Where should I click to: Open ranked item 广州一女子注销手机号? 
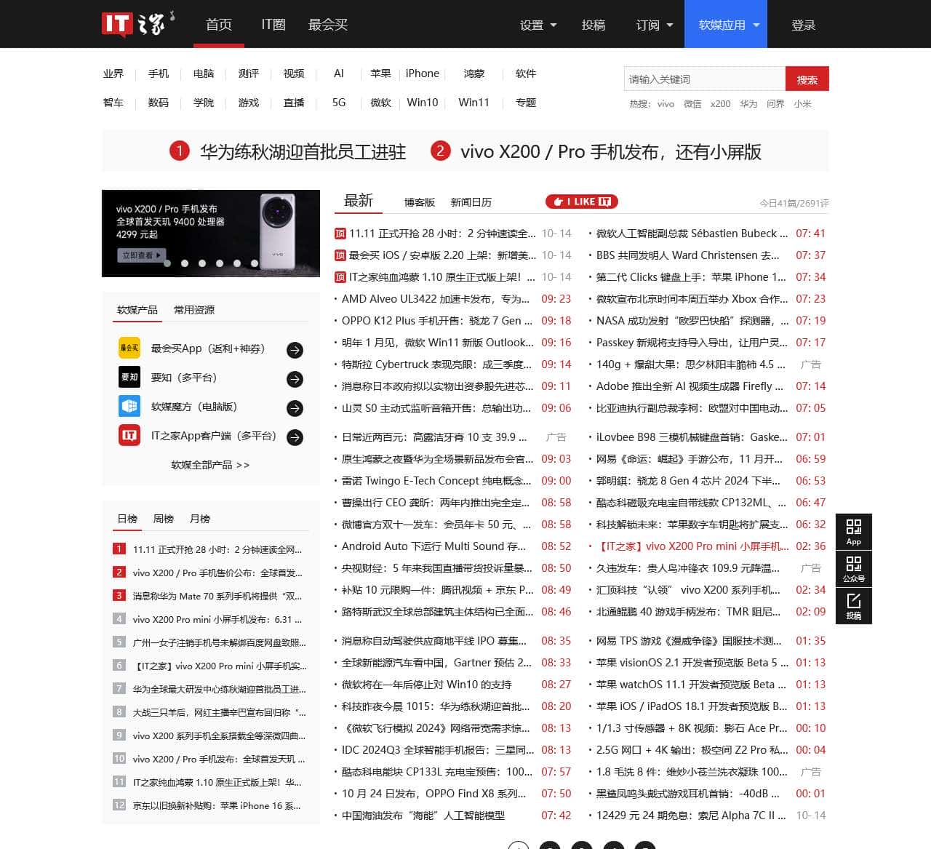coord(220,642)
